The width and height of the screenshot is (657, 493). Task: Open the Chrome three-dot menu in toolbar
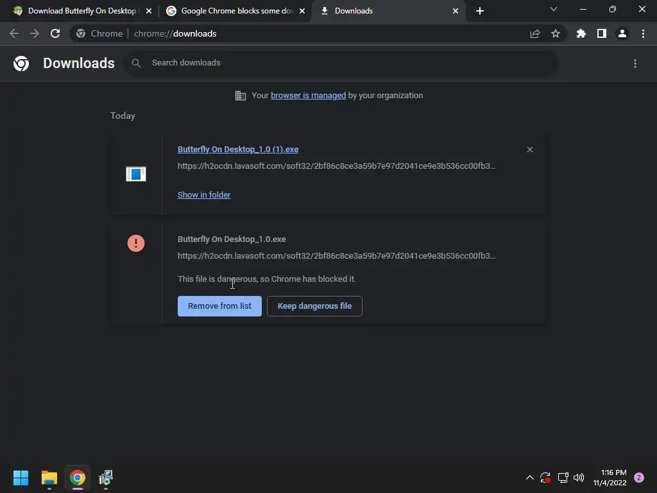pos(643,33)
